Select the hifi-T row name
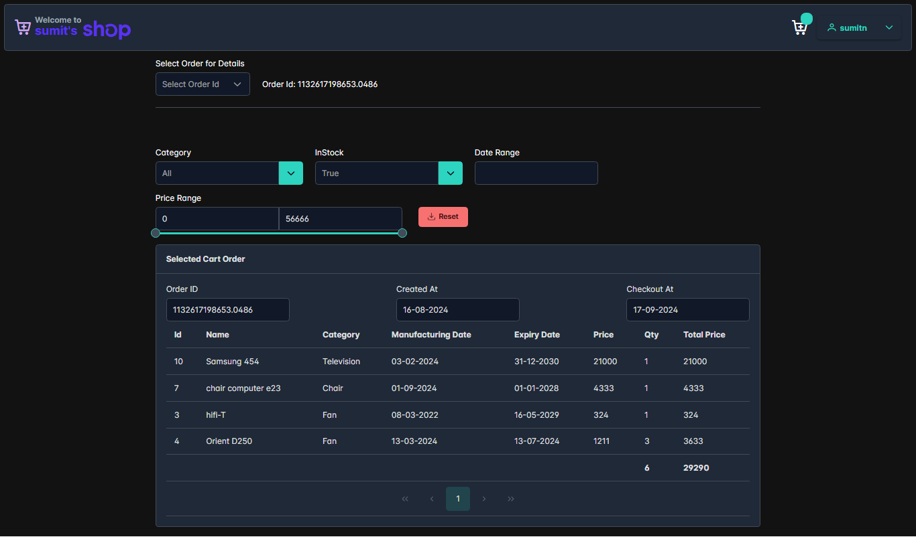This screenshot has width=916, height=537. coord(216,415)
